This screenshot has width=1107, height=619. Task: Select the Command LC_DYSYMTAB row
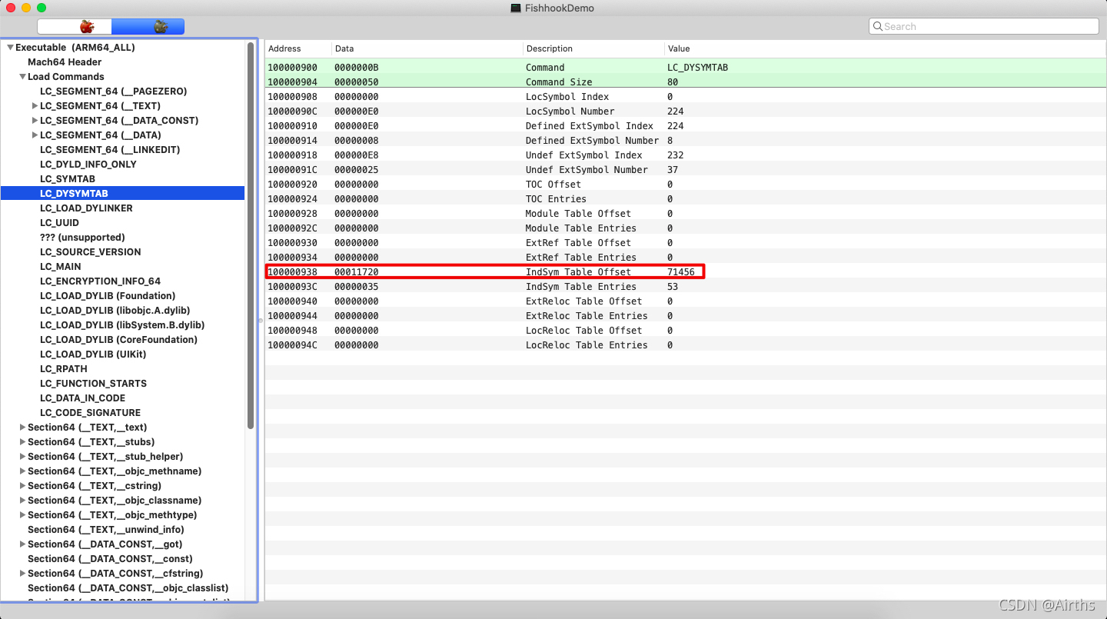pyautogui.click(x=686, y=68)
